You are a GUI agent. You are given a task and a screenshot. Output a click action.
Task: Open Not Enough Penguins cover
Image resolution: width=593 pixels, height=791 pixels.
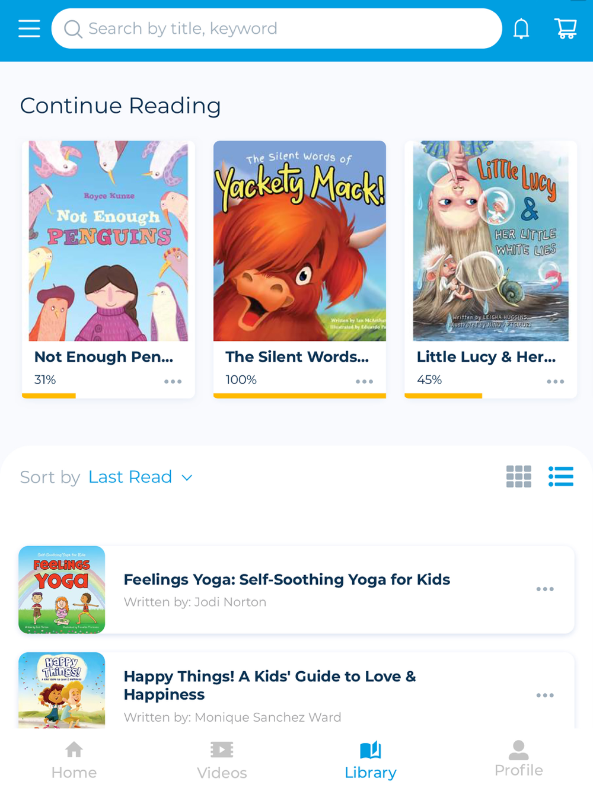point(109,241)
